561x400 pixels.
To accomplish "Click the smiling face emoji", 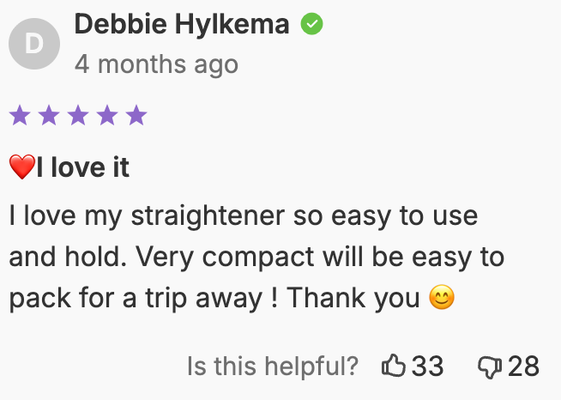I will (440, 299).
